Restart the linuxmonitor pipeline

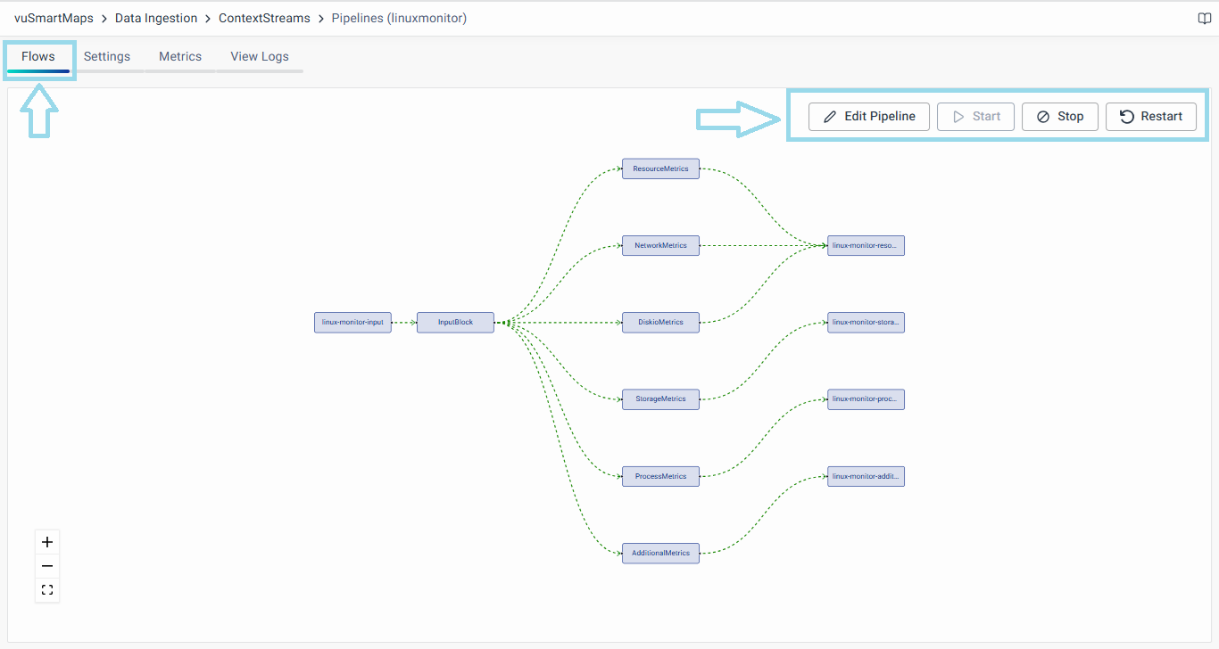(1150, 117)
